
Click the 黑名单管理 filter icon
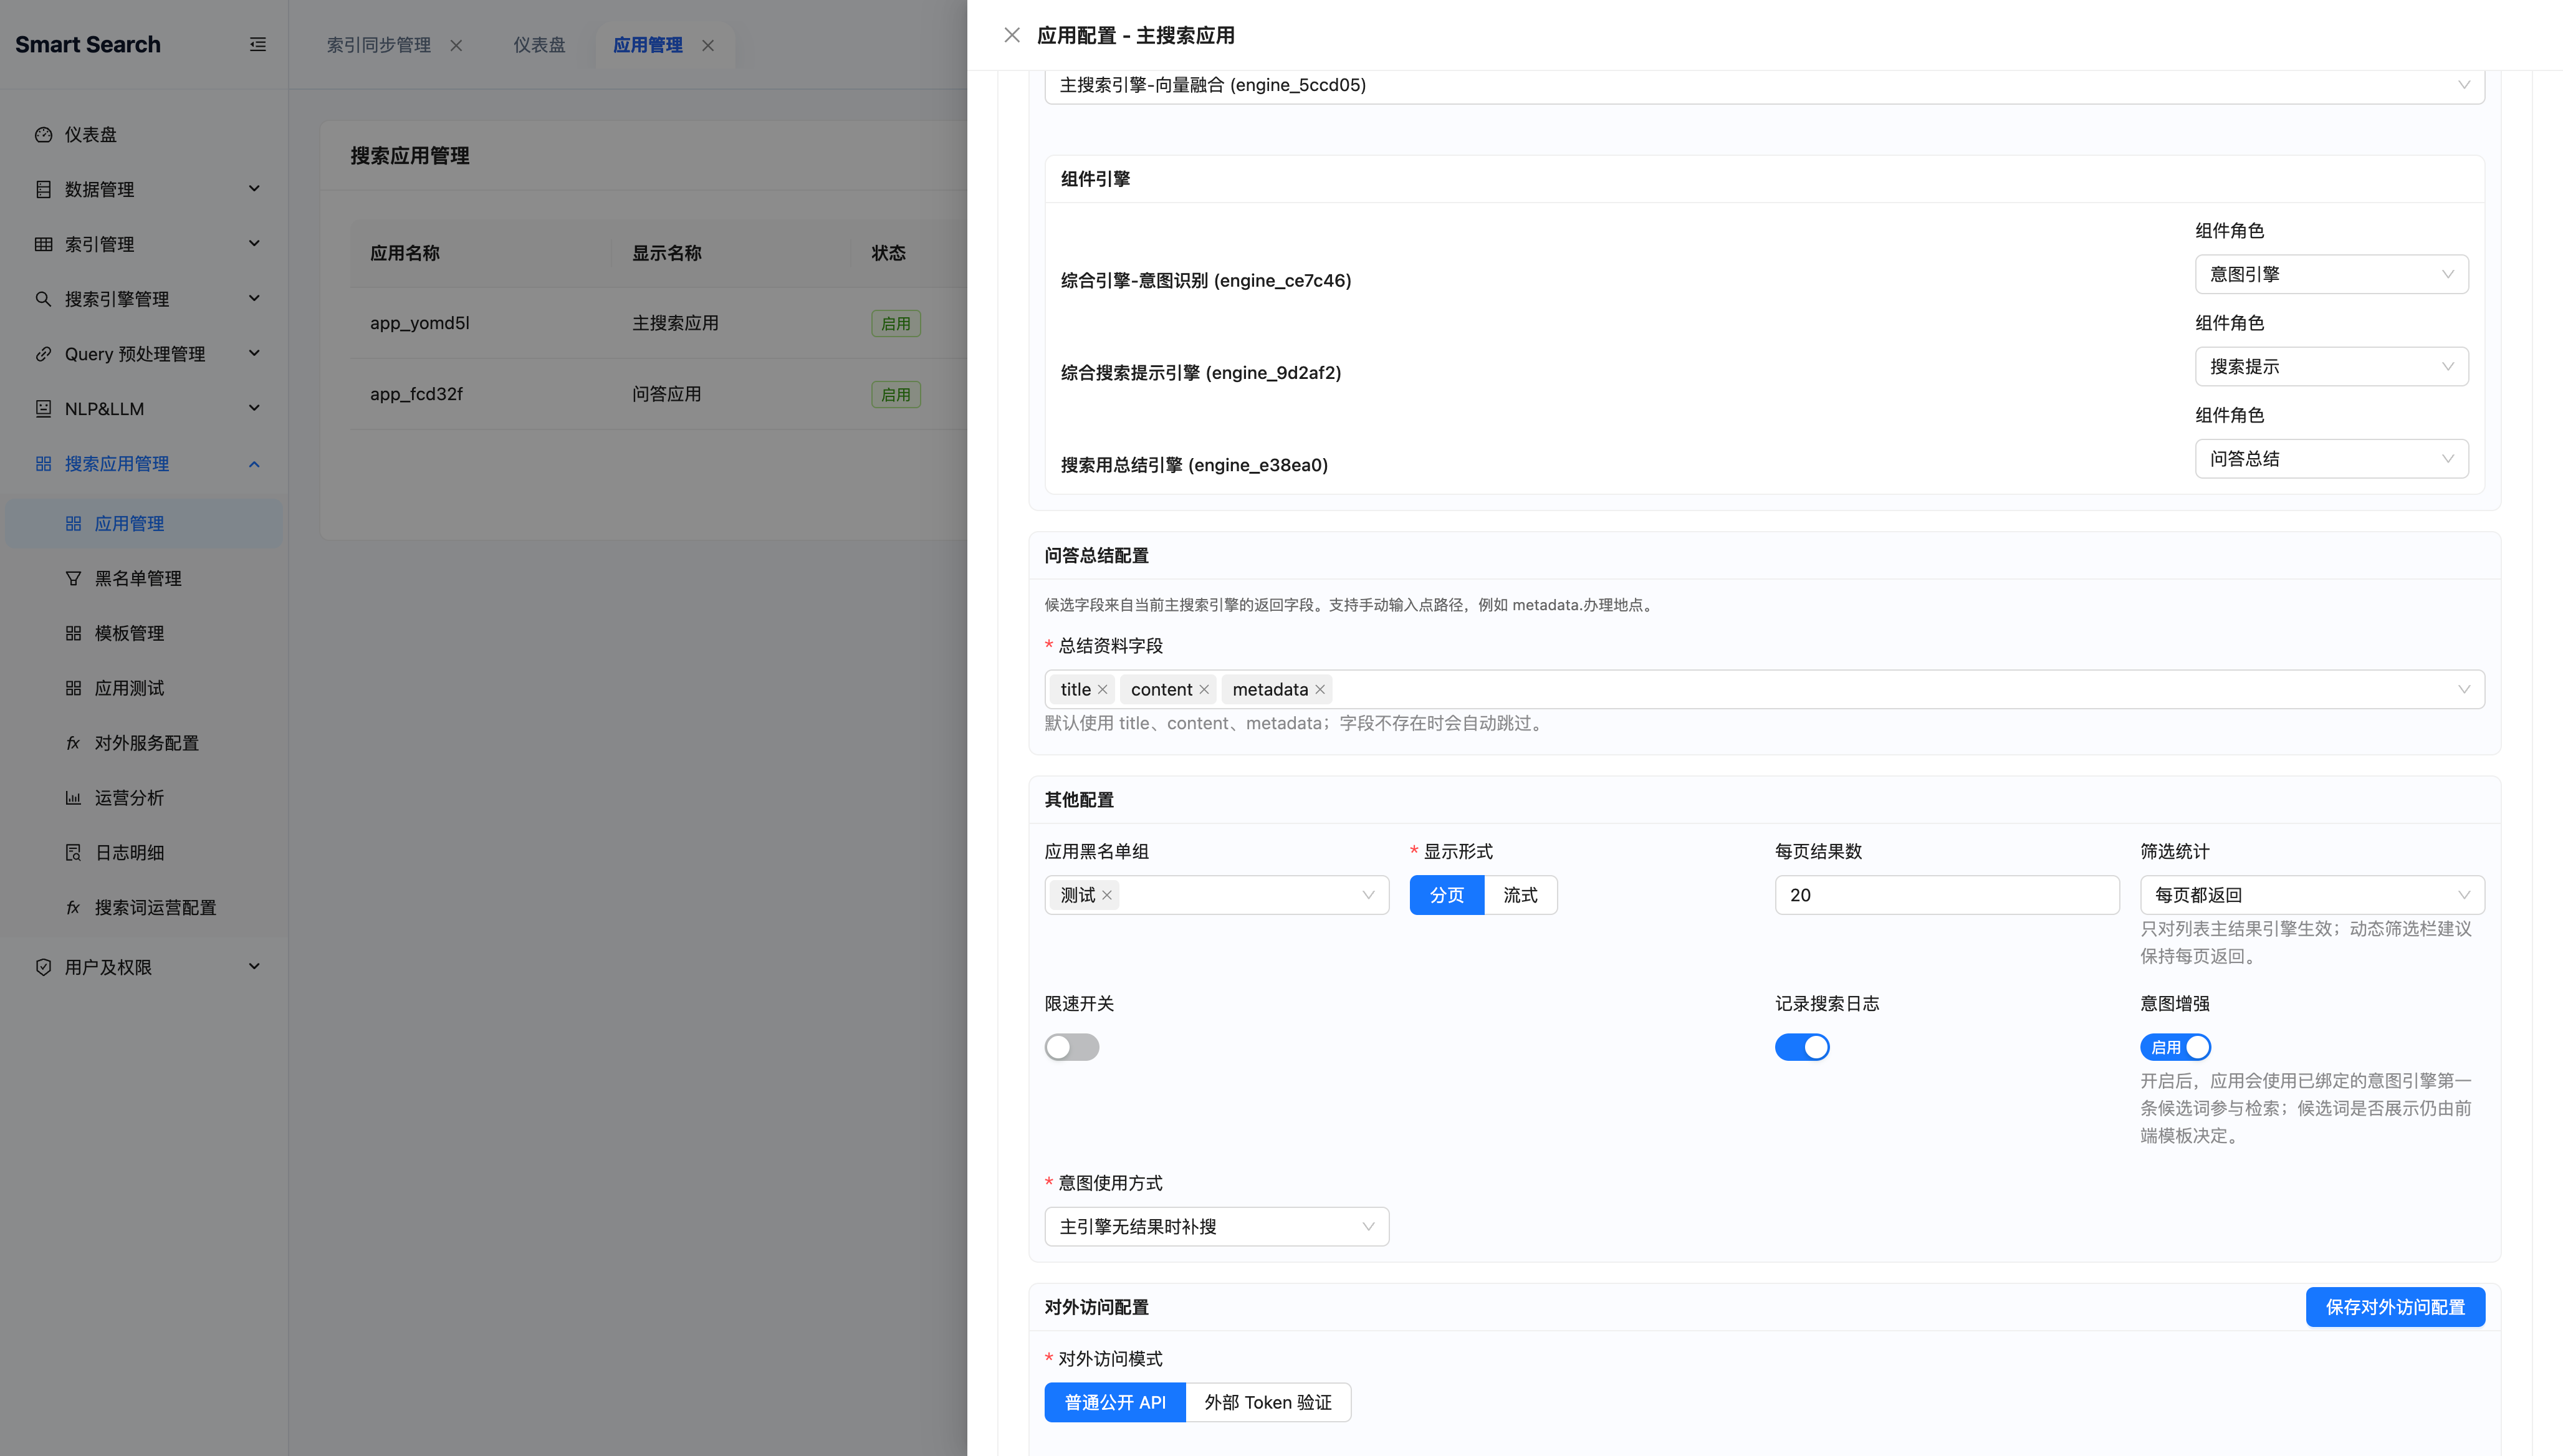coord(73,579)
